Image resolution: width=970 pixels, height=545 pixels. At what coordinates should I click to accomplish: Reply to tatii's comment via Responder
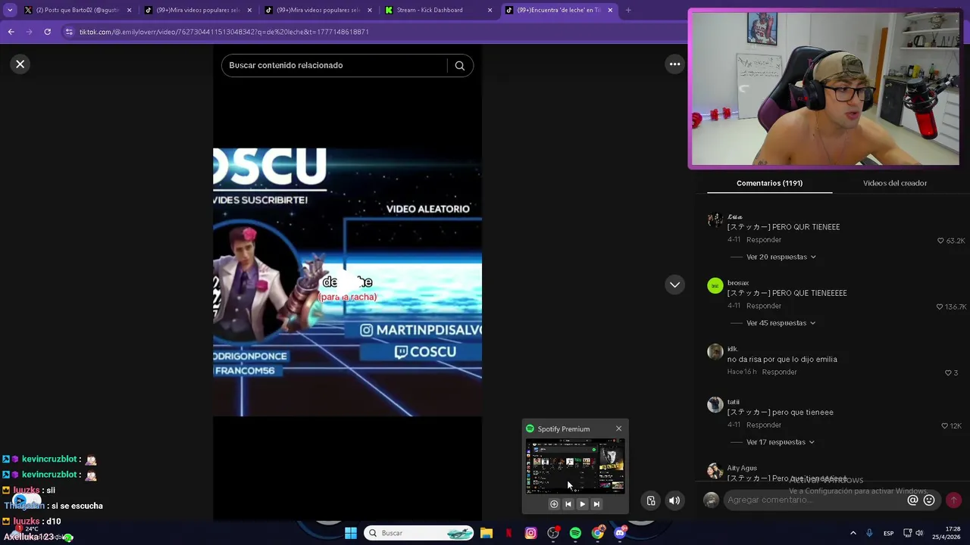(x=764, y=425)
